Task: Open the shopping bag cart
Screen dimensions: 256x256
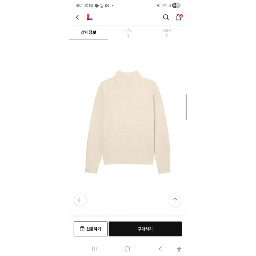Action: [x=178, y=17]
